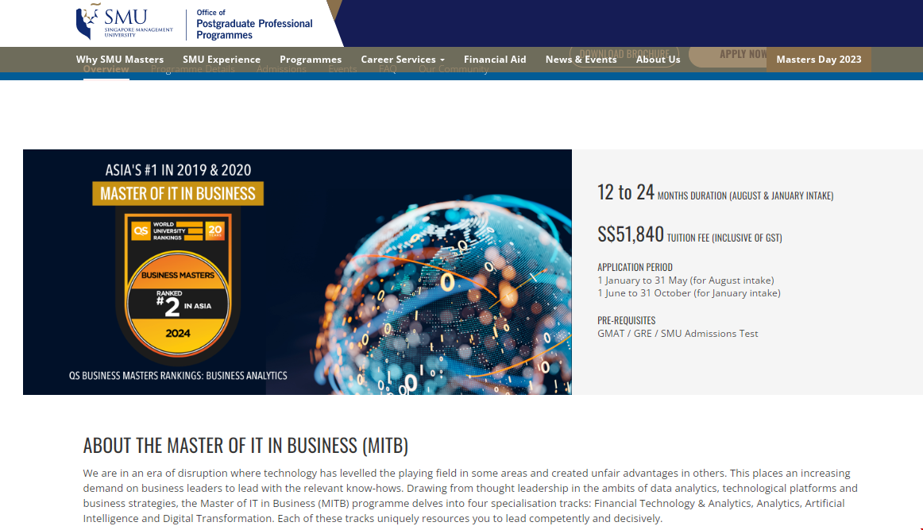Image resolution: width=923 pixels, height=530 pixels.
Task: Click the Master of IT in Business banner title
Action: click(178, 193)
